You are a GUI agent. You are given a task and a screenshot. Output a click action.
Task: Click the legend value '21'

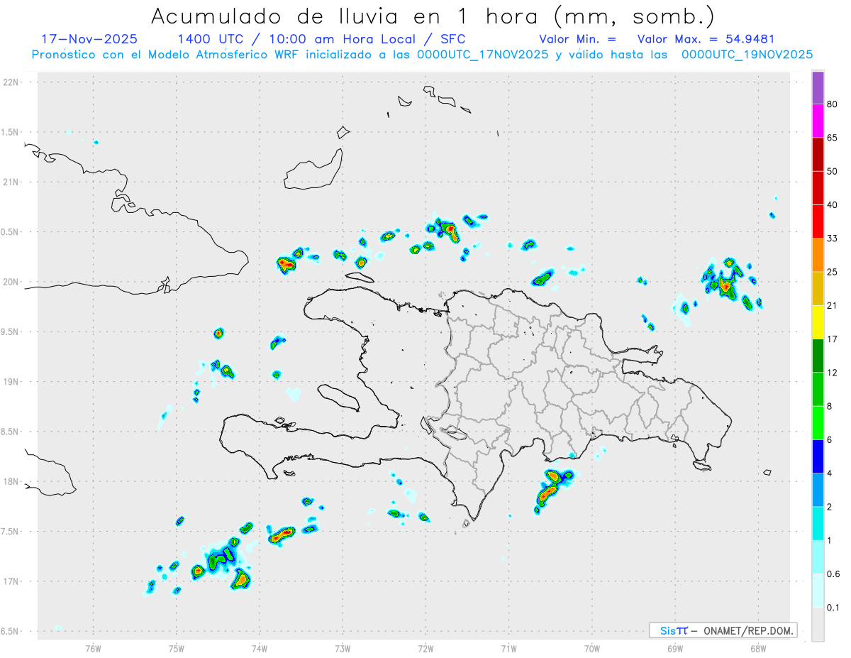pyautogui.click(x=833, y=306)
